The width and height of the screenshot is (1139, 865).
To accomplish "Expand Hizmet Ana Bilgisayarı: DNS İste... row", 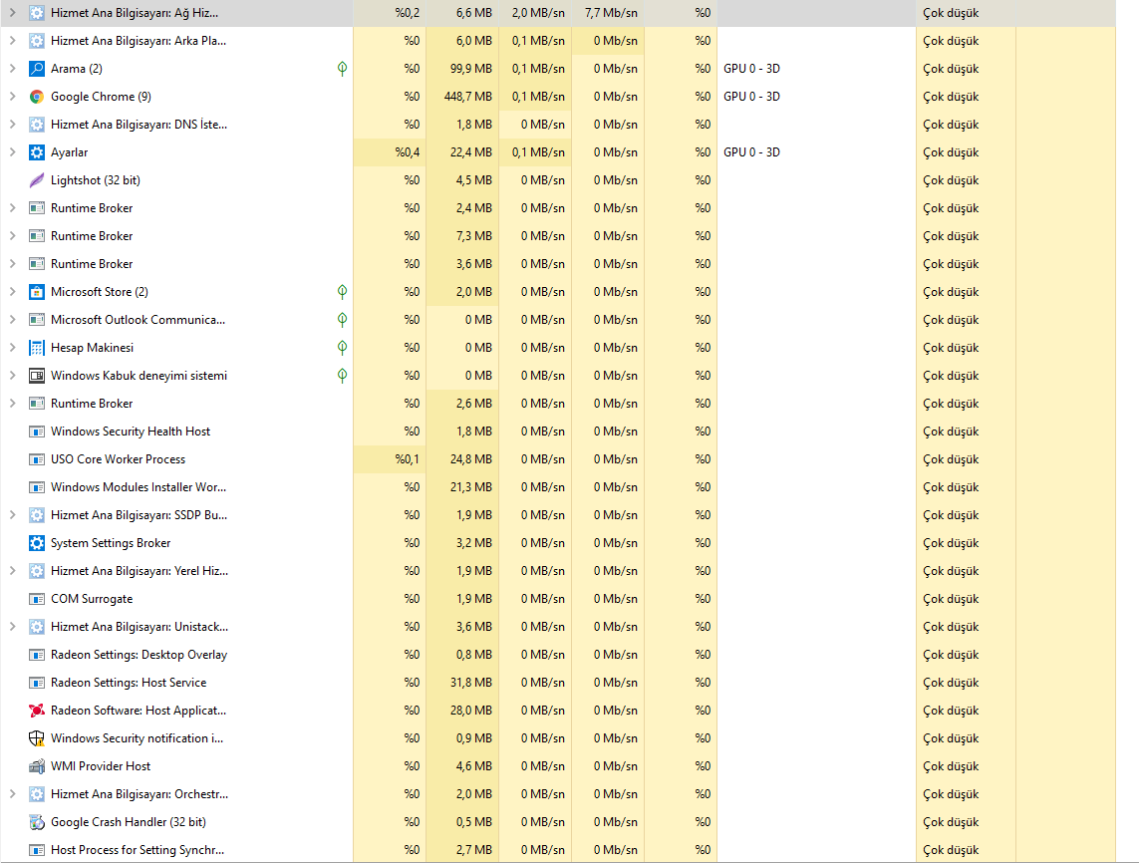I will pyautogui.click(x=12, y=125).
